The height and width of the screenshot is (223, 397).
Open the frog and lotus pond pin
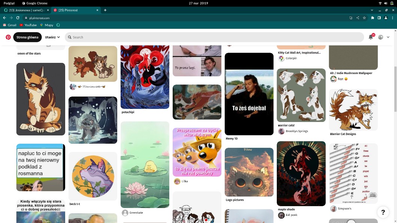[x=145, y=164]
